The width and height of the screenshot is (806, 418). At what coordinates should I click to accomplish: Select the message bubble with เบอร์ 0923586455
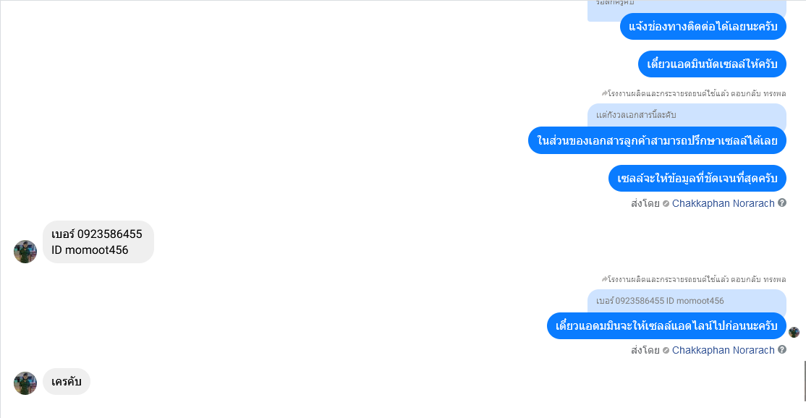pyautogui.click(x=98, y=242)
